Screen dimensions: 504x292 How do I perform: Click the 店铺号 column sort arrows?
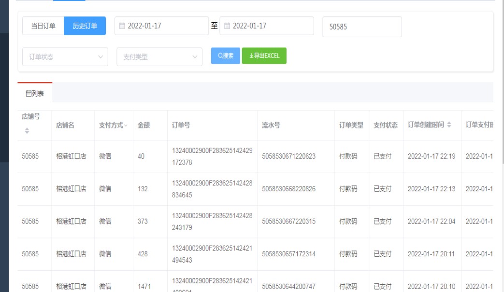(x=27, y=131)
